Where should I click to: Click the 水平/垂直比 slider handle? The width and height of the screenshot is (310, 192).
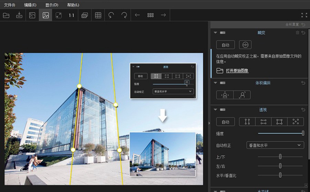(280, 175)
